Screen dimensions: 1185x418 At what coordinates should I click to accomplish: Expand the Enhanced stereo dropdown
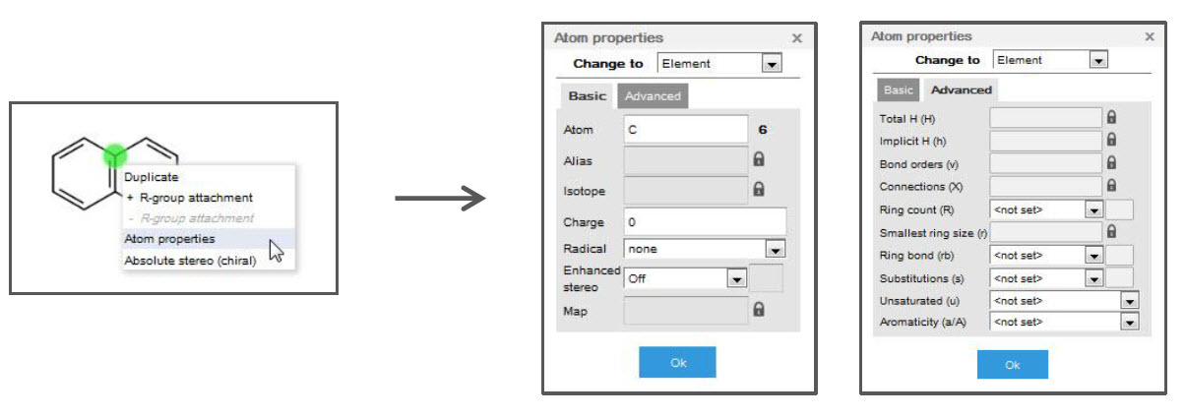point(736,278)
